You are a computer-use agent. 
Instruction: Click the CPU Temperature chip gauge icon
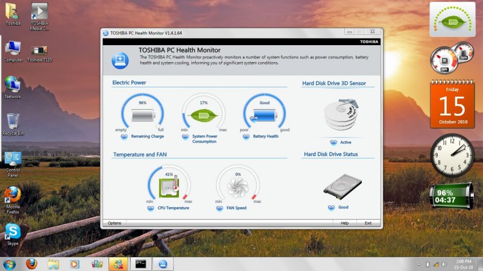point(169,187)
